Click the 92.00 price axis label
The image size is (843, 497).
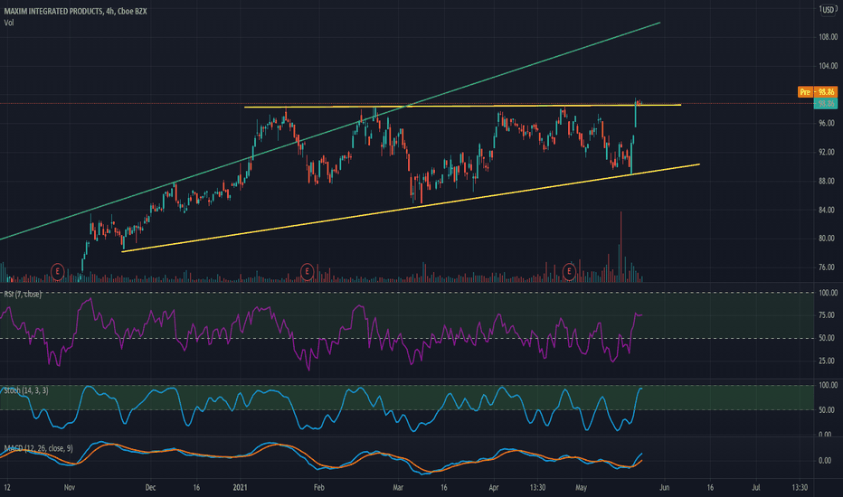pyautogui.click(x=828, y=152)
